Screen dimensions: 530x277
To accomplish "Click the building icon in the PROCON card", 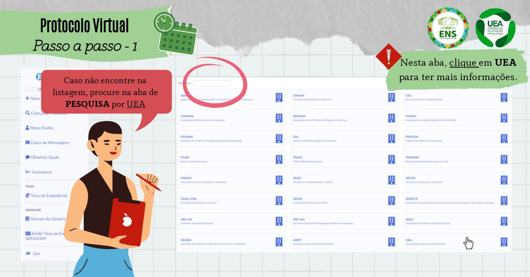I will [504, 138].
